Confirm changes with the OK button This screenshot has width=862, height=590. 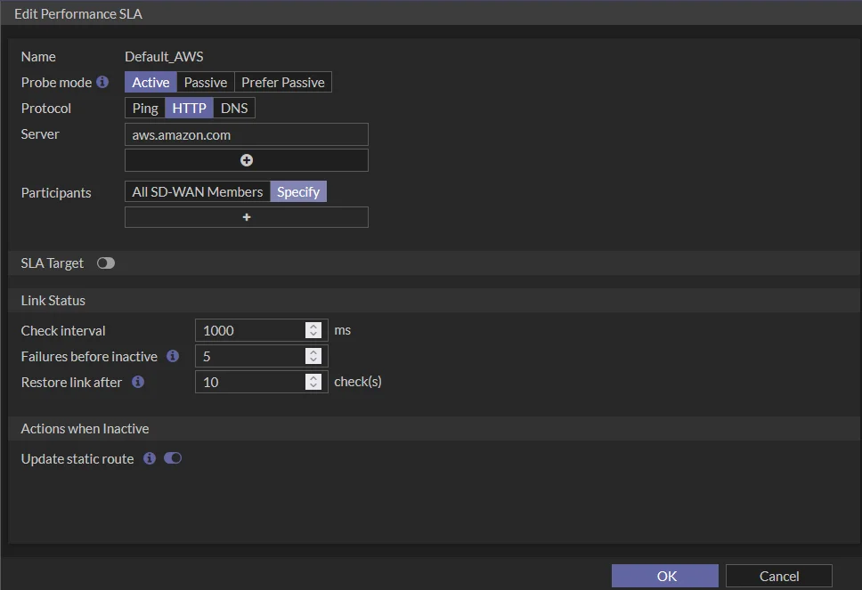point(664,576)
